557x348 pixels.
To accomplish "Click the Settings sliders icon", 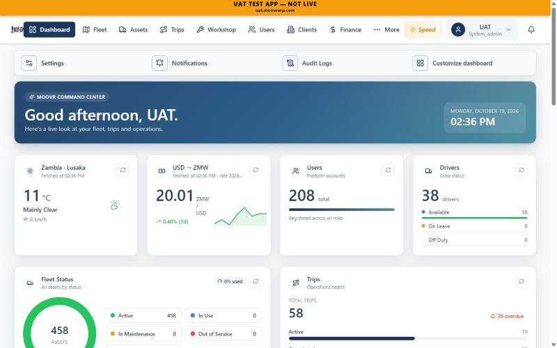I will point(29,63).
